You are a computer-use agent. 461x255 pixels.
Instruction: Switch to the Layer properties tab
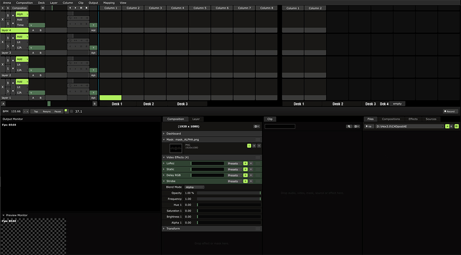(x=196, y=119)
